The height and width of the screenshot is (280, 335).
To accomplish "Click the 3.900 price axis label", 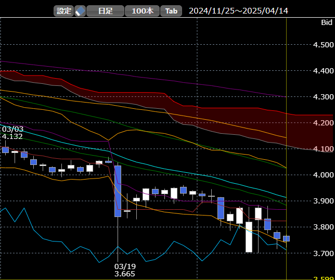I will click(323, 201).
